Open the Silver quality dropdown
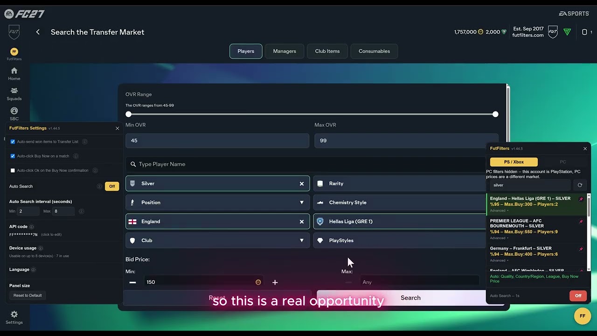The width and height of the screenshot is (597, 336). 217,183
